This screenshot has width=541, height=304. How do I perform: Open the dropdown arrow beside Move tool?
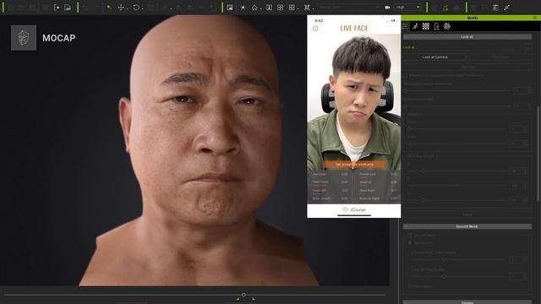(128, 8)
